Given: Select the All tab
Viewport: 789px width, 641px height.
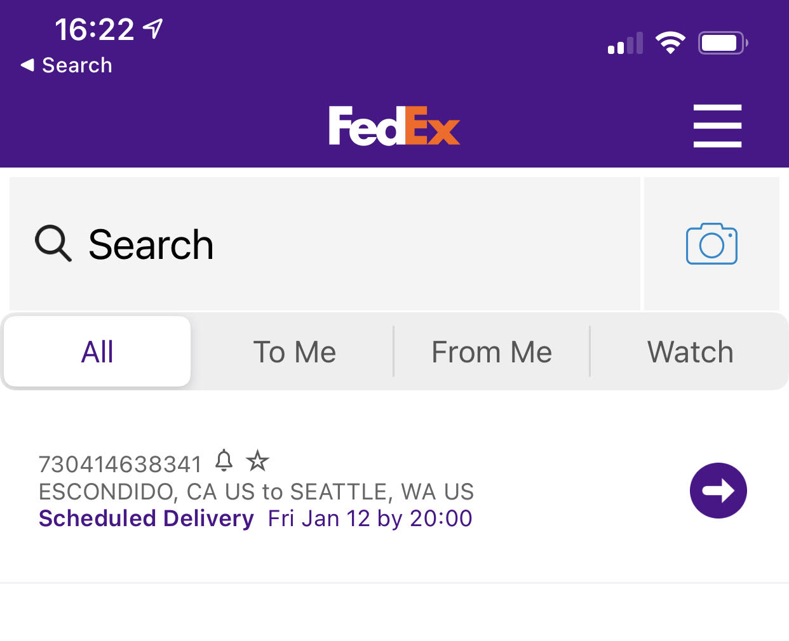Looking at the screenshot, I should [97, 352].
